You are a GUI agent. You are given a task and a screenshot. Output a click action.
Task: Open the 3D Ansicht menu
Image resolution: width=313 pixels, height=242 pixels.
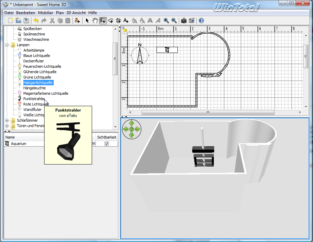click(x=76, y=12)
